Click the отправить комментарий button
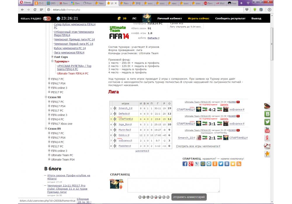 click(x=189, y=197)
